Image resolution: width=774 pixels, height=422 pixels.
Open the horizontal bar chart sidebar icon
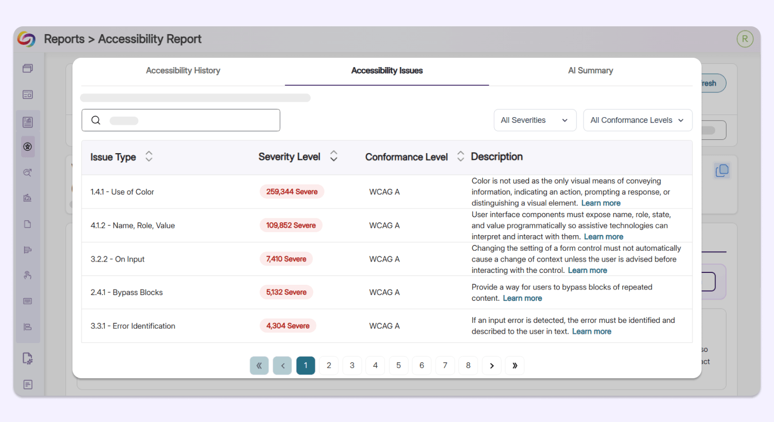[28, 250]
